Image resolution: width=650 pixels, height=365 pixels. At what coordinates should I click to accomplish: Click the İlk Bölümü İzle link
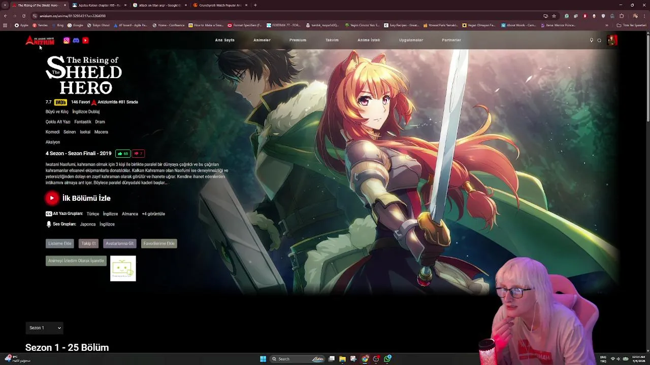[86, 198]
